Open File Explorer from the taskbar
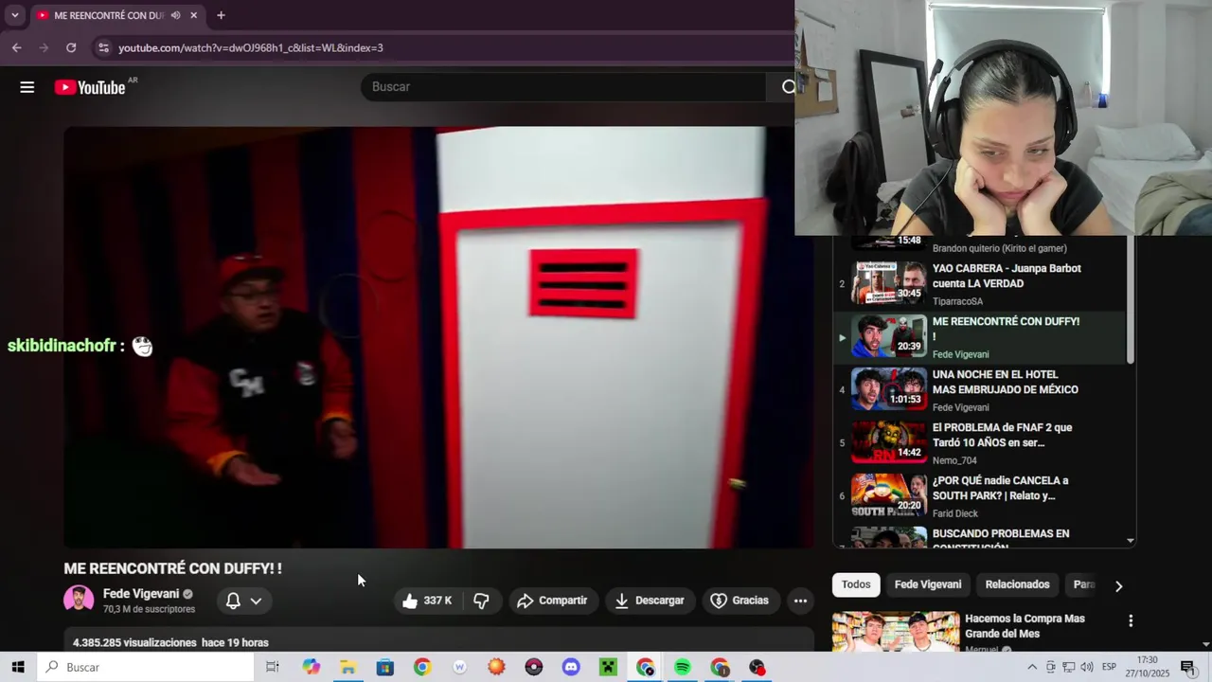 [x=348, y=667]
